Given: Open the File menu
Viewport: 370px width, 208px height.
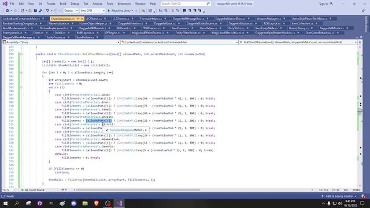Looking at the screenshot, I should [12, 4].
